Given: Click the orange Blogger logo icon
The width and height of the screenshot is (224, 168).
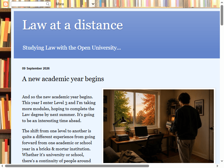Looking at the screenshot, I should pos(6,4).
